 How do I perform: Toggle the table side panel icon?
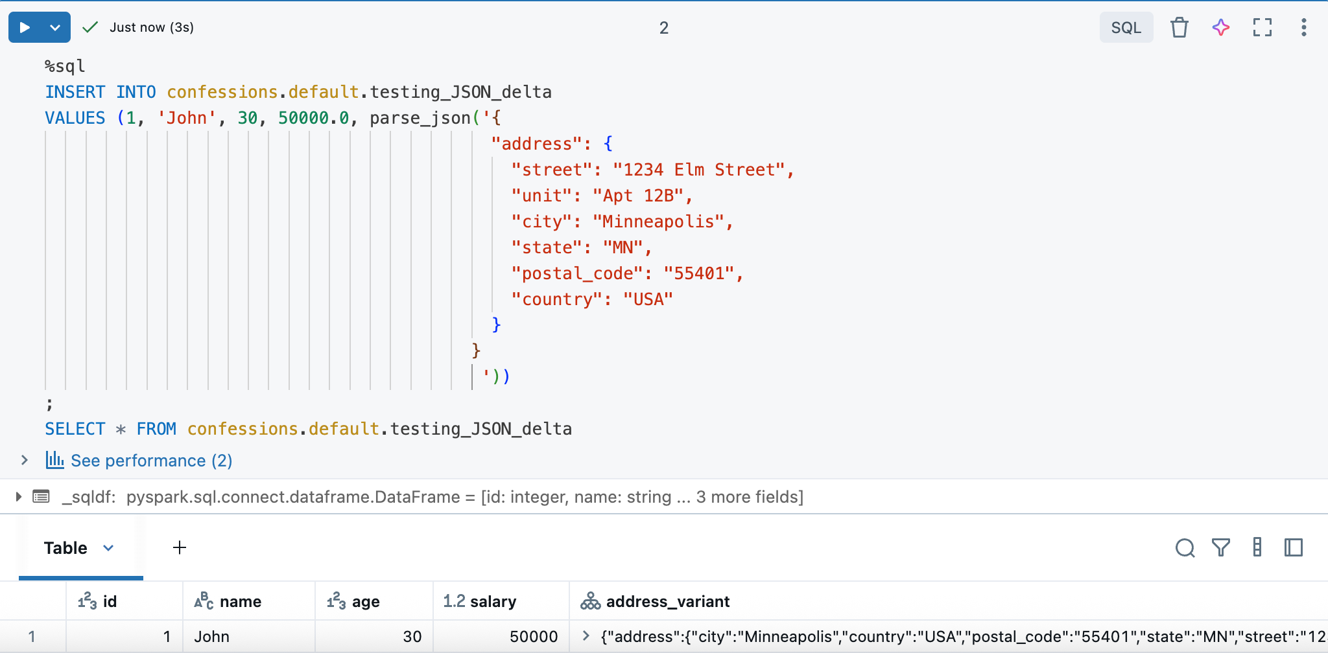pyautogui.click(x=1292, y=547)
